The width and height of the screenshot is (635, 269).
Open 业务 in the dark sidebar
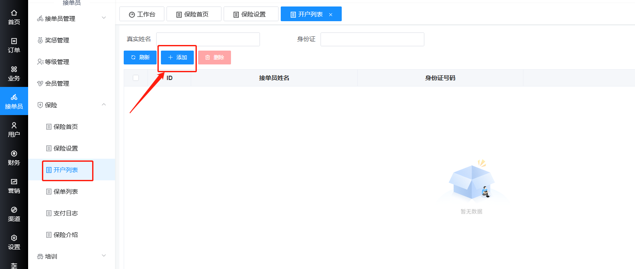click(14, 74)
